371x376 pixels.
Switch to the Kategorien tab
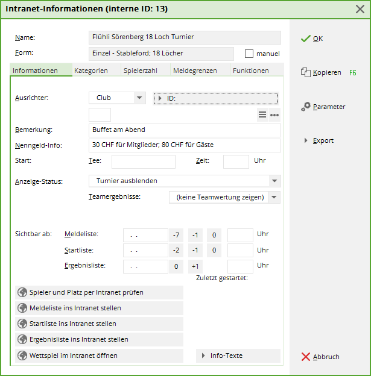point(91,70)
